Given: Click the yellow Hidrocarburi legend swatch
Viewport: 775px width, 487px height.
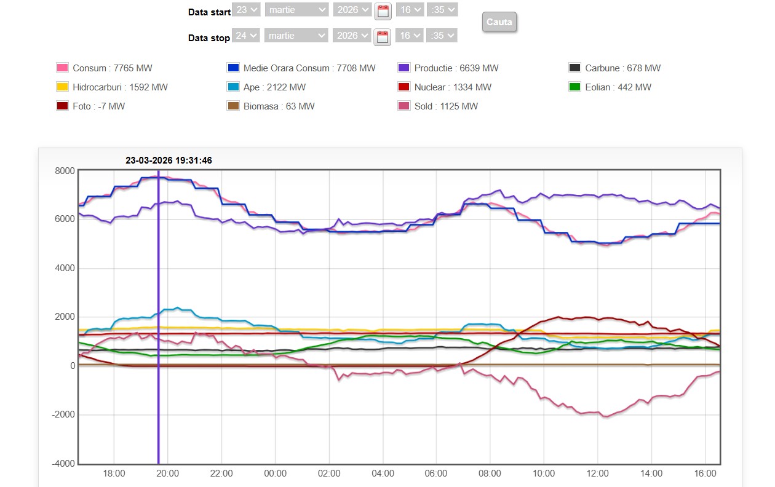Looking at the screenshot, I should pyautogui.click(x=62, y=87).
